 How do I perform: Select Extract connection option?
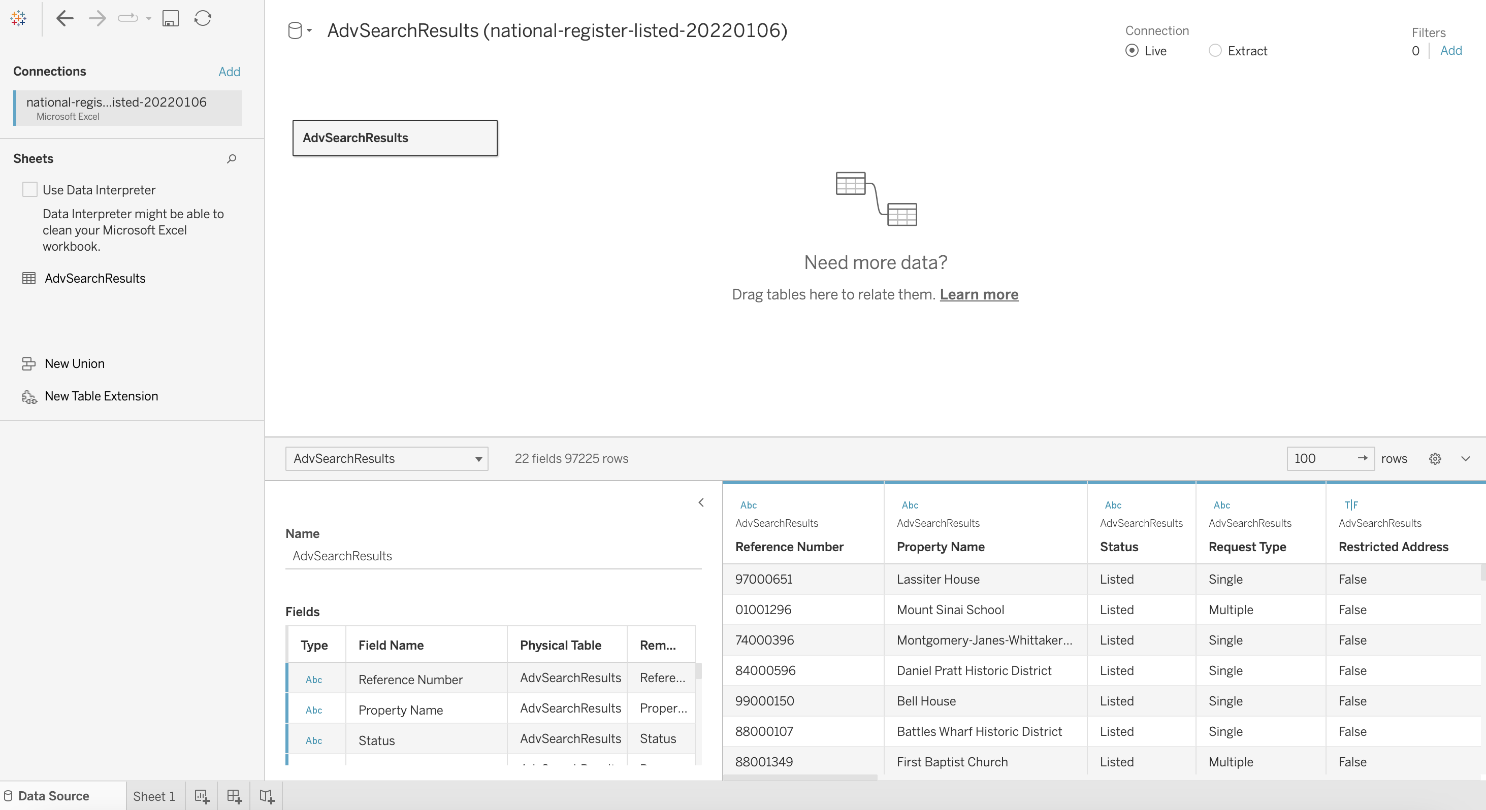click(x=1215, y=51)
